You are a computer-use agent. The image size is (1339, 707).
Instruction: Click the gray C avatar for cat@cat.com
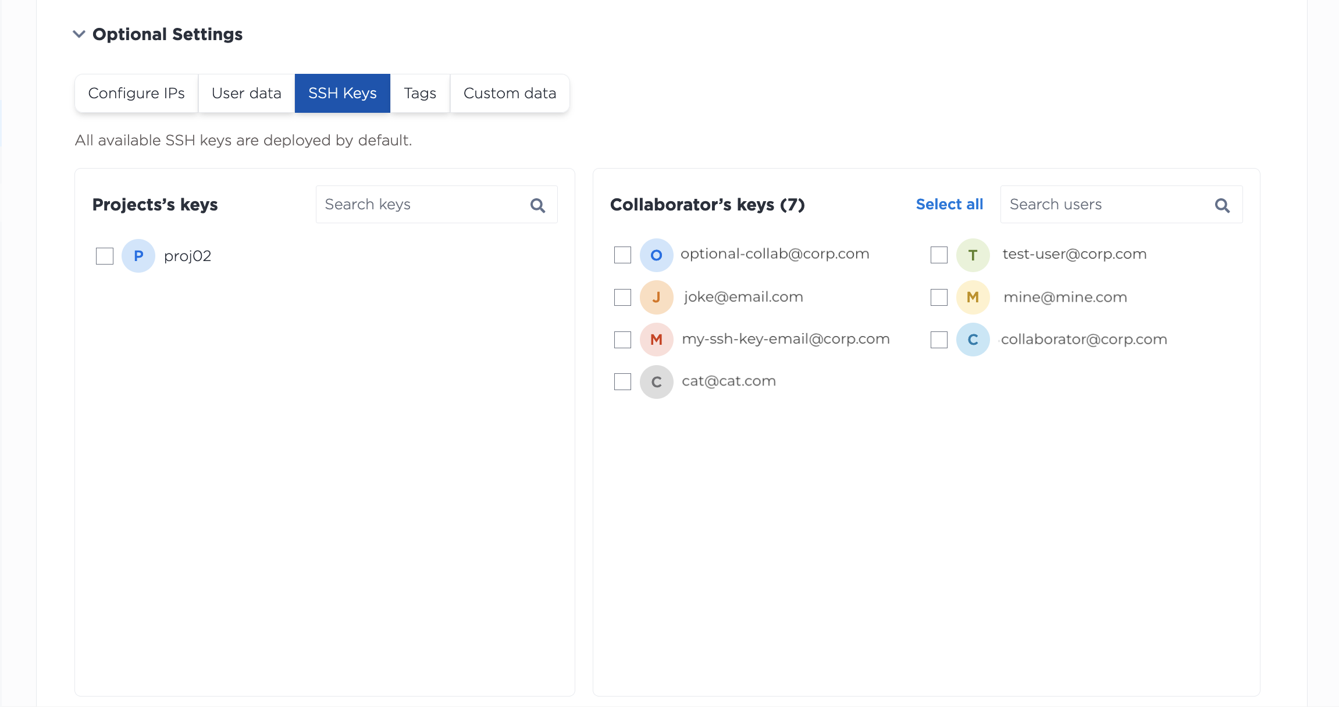656,382
